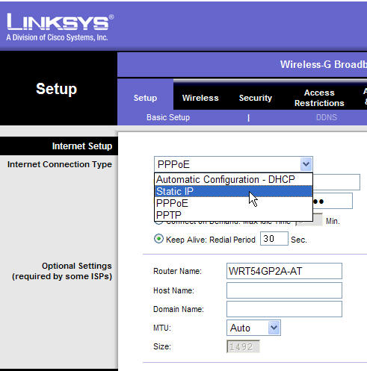Open the DDNS sub-page link
367x371 pixels.
tap(327, 117)
